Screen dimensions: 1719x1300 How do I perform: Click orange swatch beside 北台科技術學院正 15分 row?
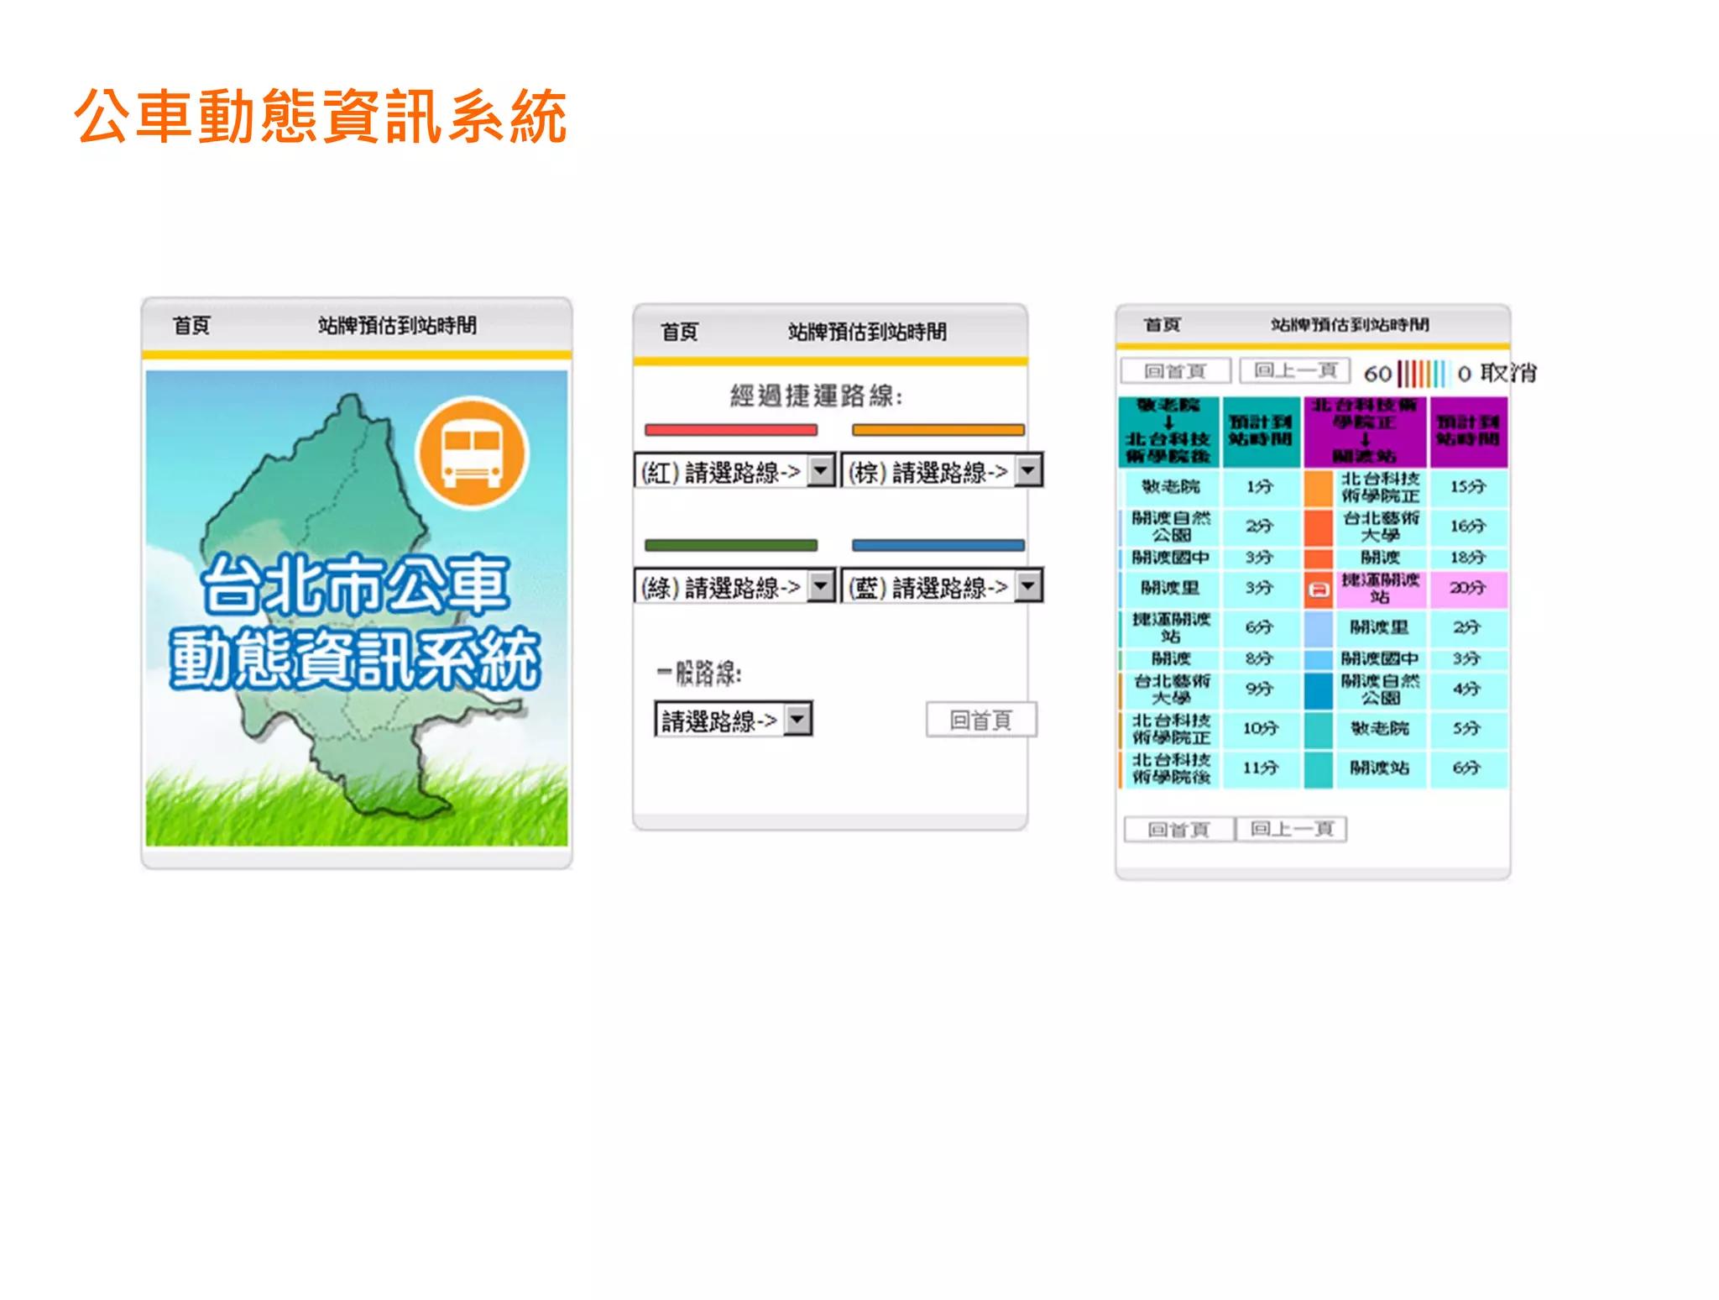(1319, 488)
